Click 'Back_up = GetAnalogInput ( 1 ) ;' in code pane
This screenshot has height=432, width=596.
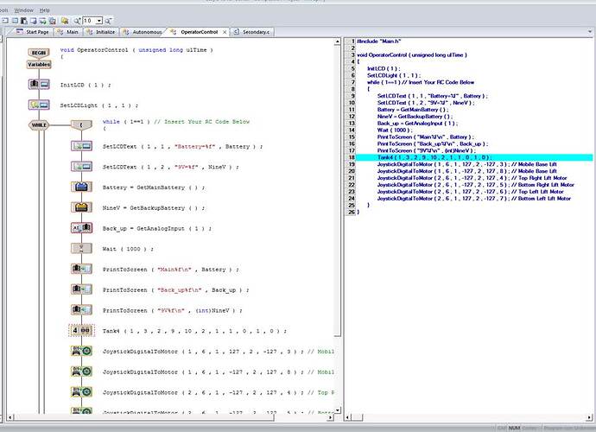pyautogui.click(x=417, y=124)
